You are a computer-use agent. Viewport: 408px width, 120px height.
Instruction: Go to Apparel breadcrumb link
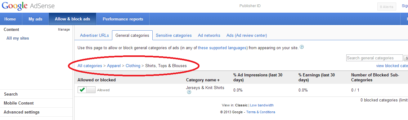[x=114, y=66]
